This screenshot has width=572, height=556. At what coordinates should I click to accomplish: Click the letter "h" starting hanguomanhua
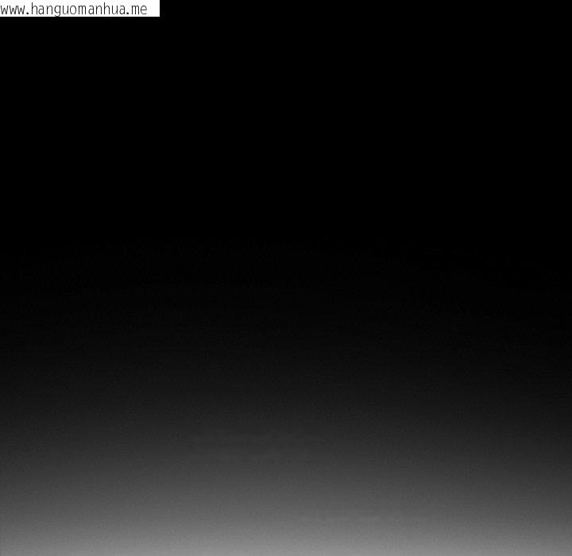[x=36, y=10]
